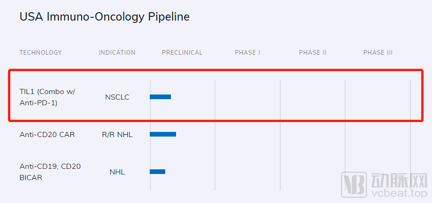Open the Anti-CD20 CAR entry
The image size is (432, 203).
point(47,135)
